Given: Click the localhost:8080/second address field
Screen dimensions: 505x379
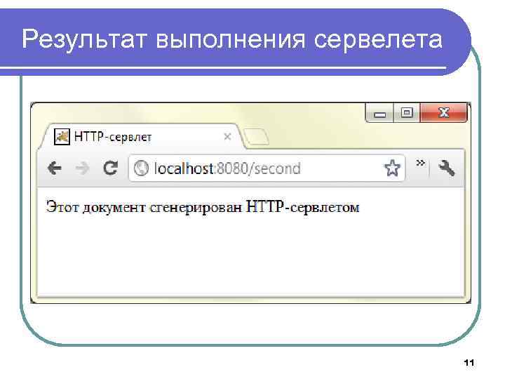Looking at the screenshot, I should click(x=267, y=168).
